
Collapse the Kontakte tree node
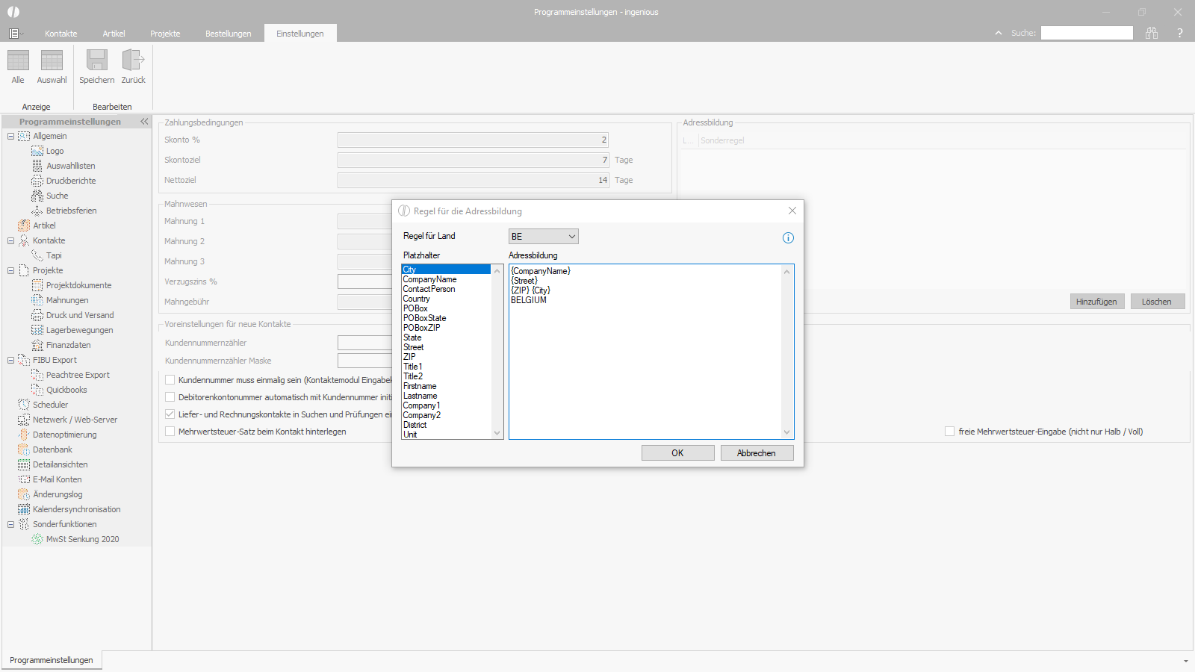point(10,240)
